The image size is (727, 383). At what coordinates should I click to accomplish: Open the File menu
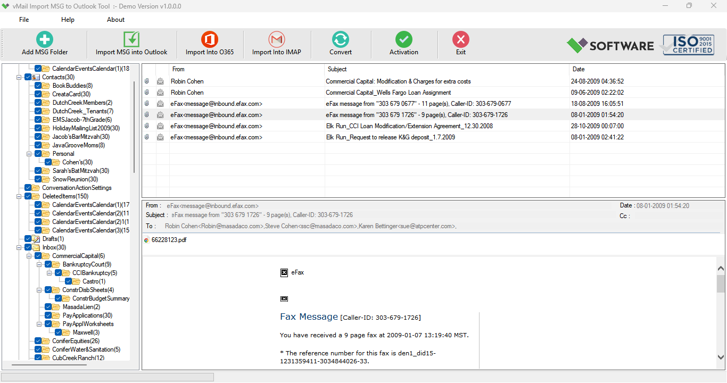coord(24,20)
